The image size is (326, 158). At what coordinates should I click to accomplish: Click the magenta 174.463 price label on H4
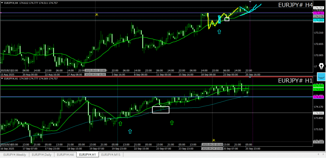pos(318,13)
